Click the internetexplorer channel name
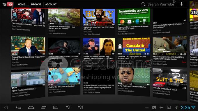 (55, 89)
